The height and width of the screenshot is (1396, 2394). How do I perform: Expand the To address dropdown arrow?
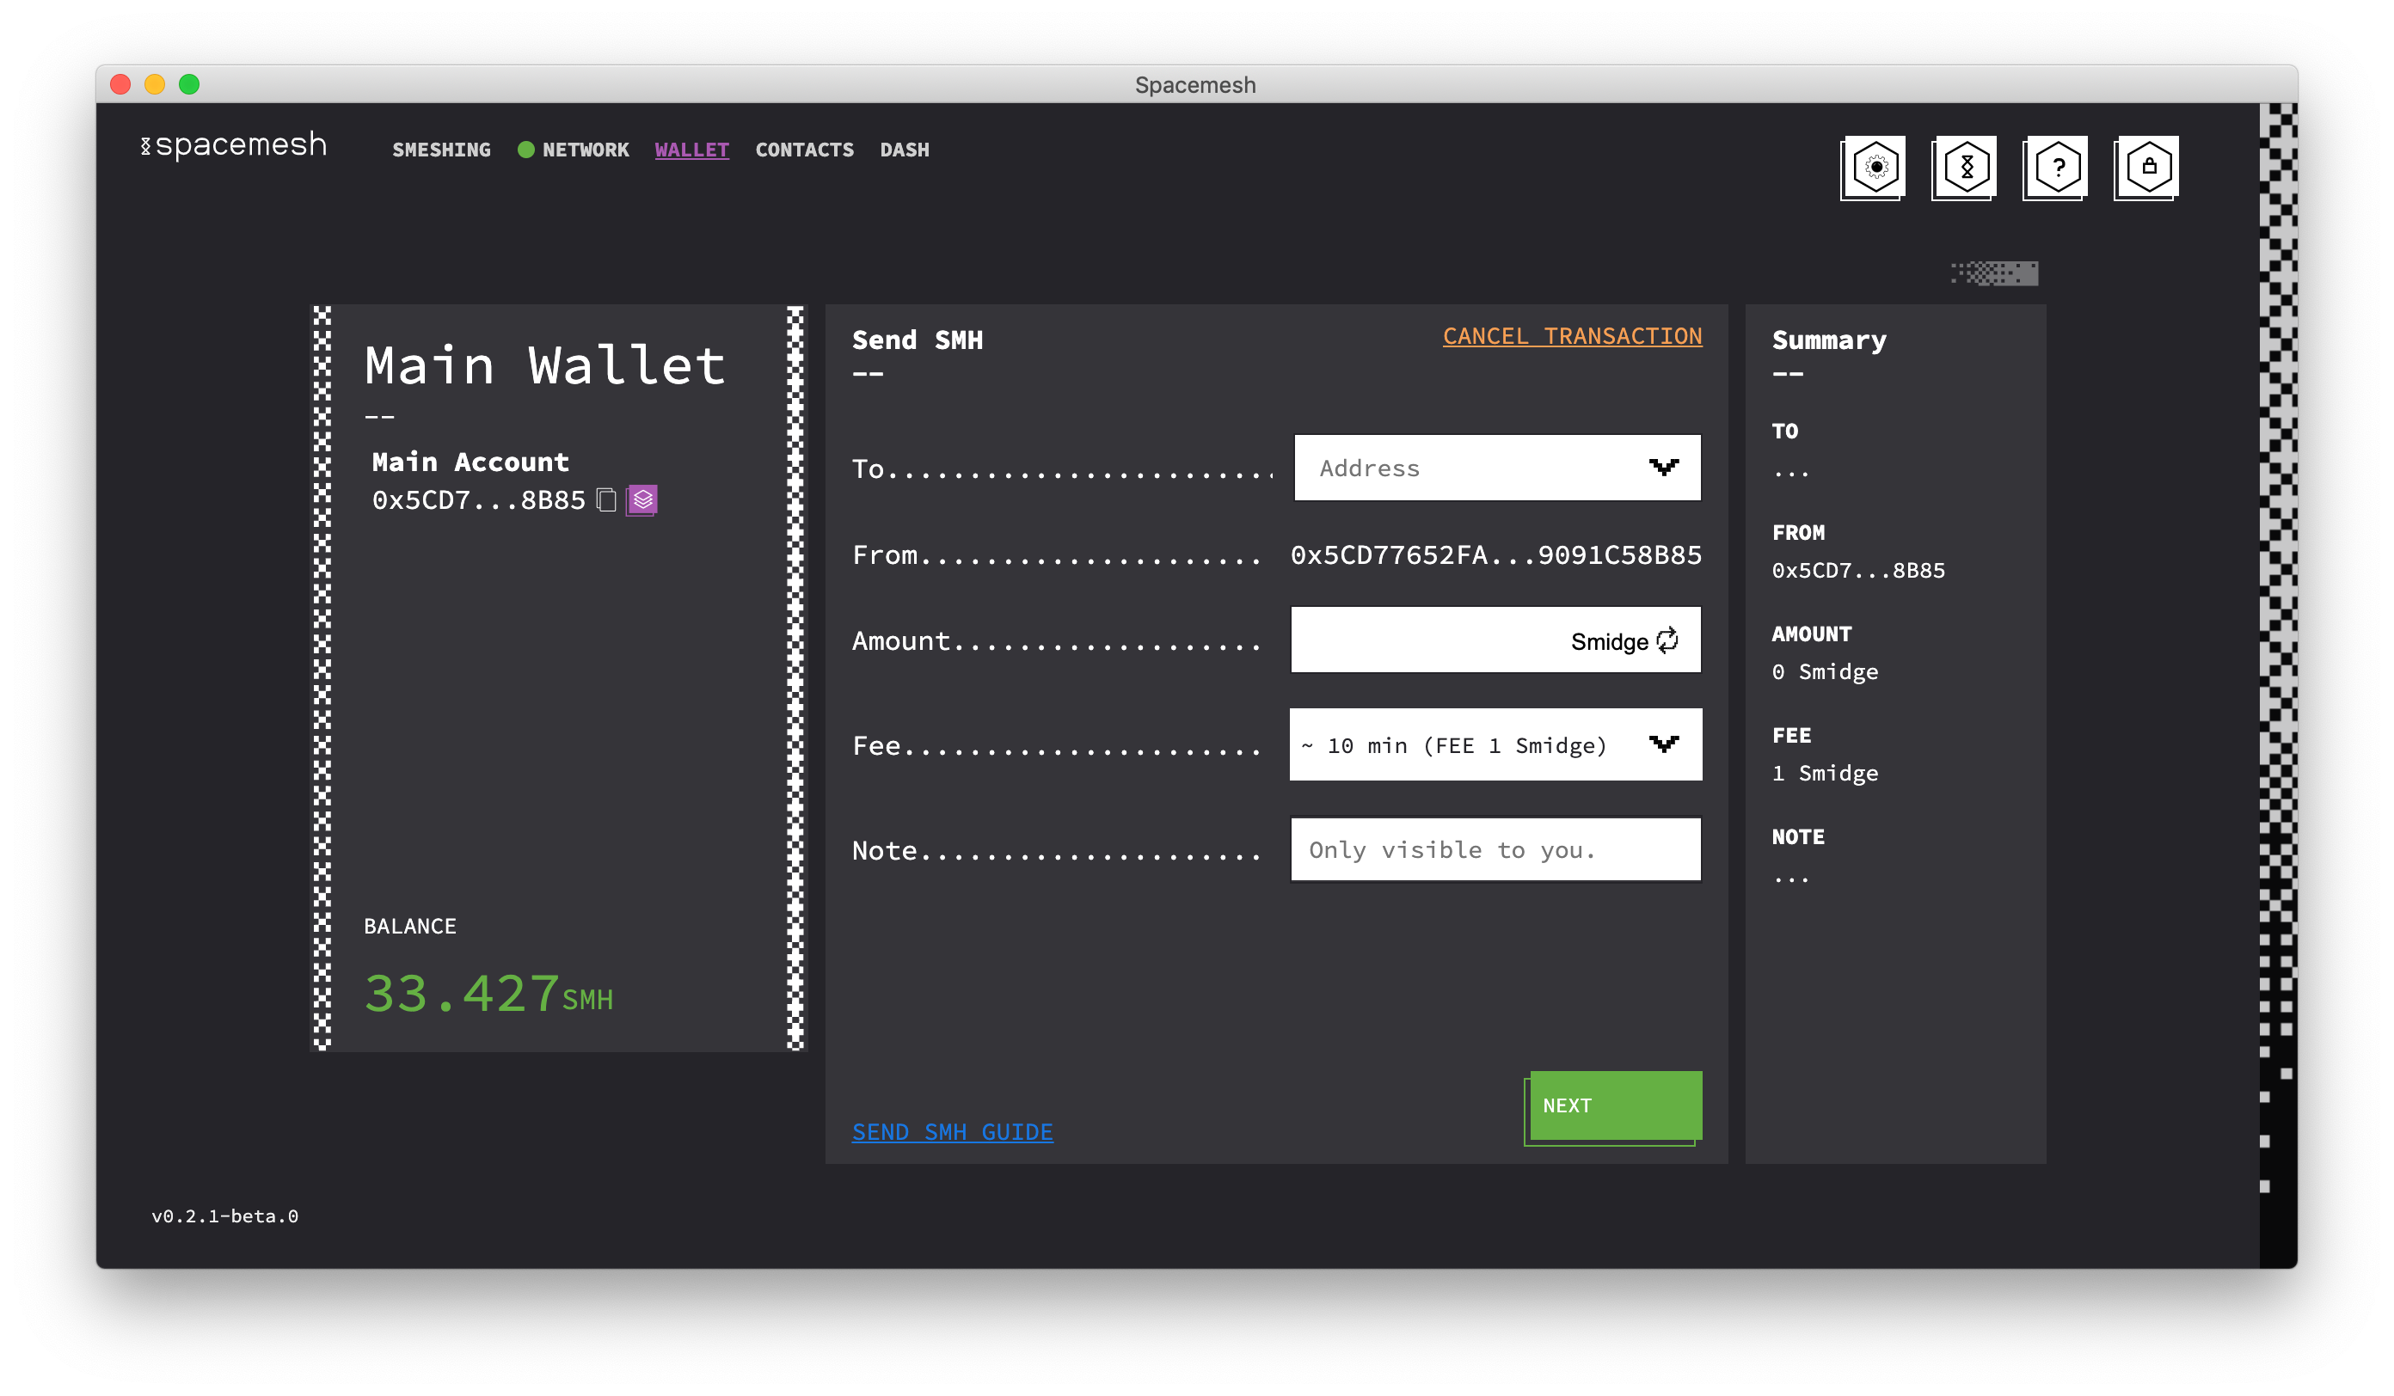tap(1663, 468)
